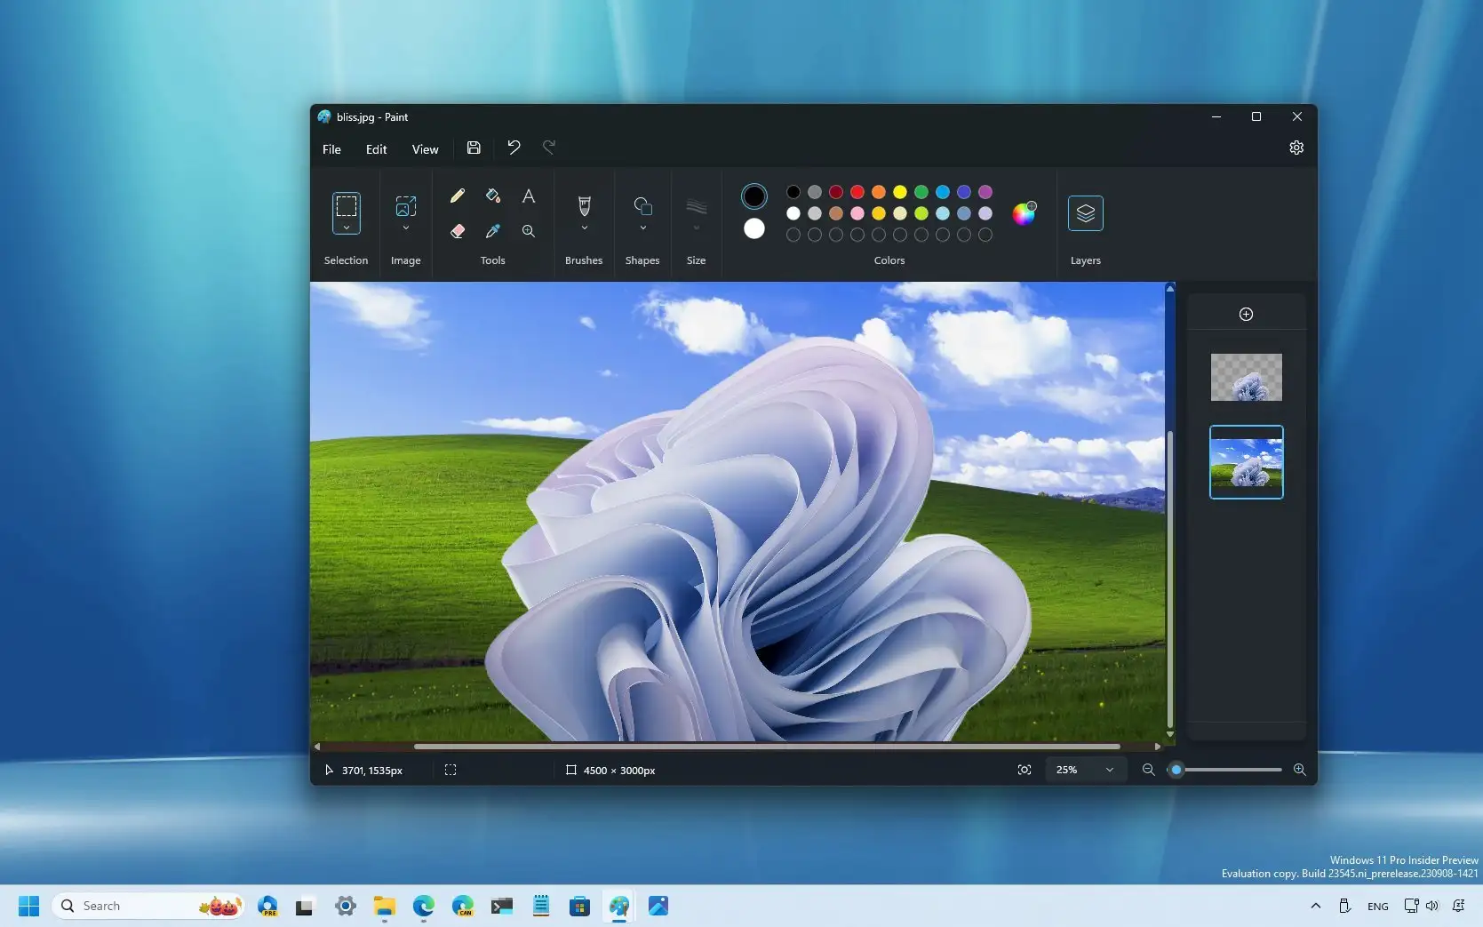Click the Undo arrow

[513, 148]
